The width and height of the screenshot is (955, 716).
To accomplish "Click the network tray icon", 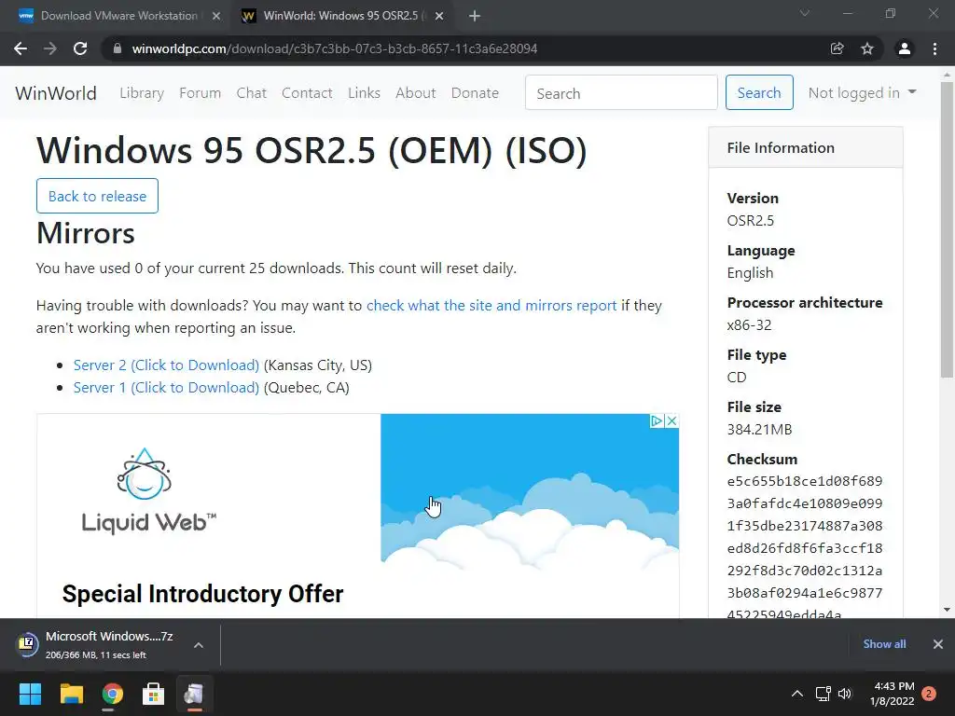I will coord(823,694).
